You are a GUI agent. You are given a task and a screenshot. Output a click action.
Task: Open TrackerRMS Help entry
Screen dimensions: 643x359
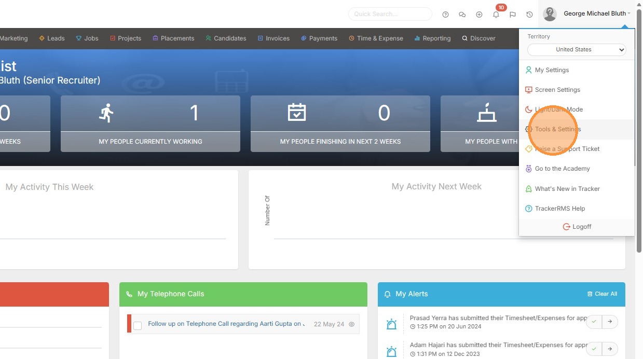(577, 209)
